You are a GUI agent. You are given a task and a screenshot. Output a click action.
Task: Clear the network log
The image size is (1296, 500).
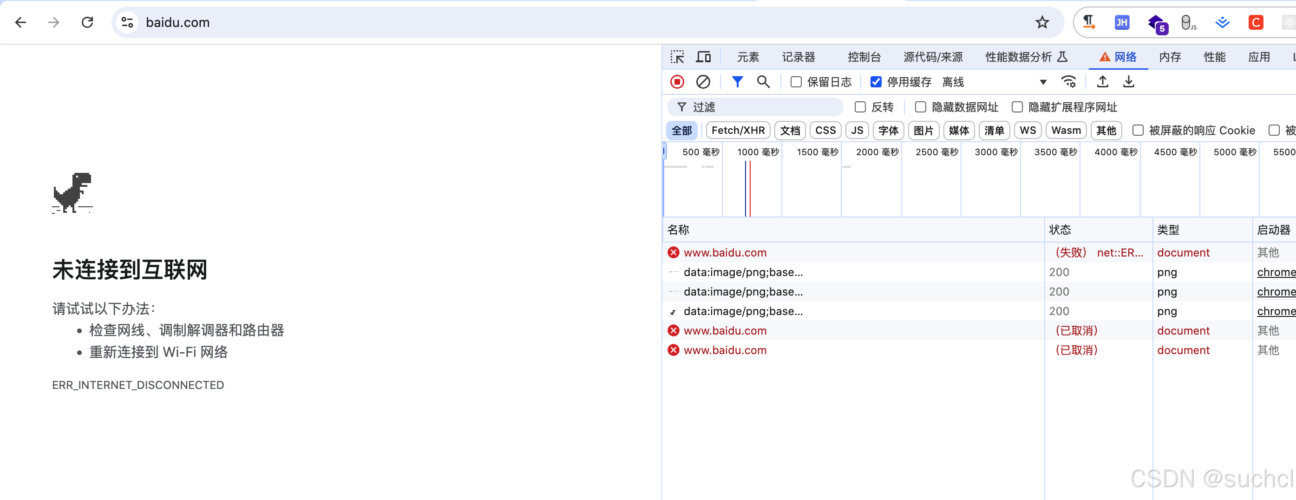click(x=703, y=82)
